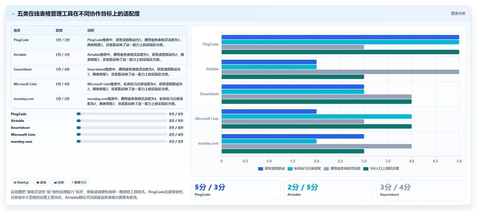Click the Microsoft Lists progress bar
477x211 pixels.
point(122,134)
